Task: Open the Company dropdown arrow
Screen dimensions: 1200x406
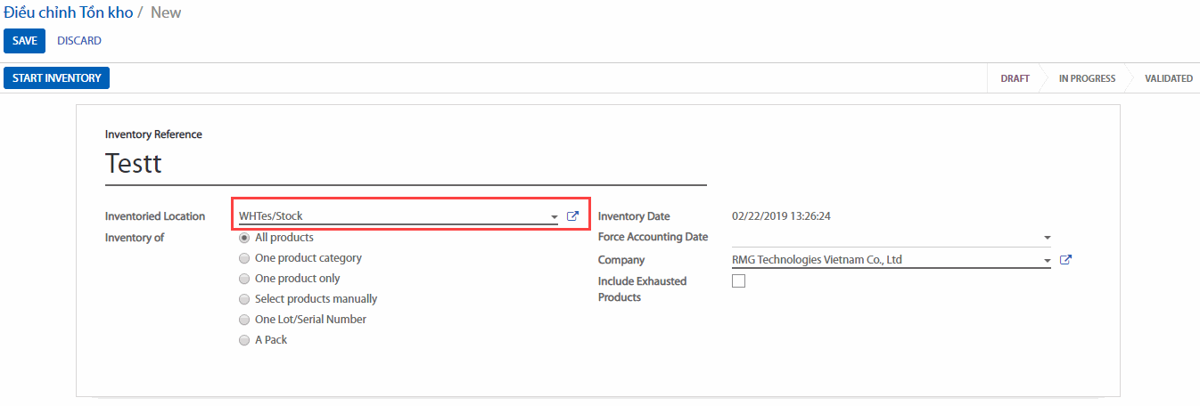Action: [1047, 261]
